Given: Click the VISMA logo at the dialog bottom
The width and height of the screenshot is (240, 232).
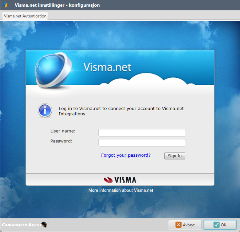Looking at the screenshot, I should point(120,180).
